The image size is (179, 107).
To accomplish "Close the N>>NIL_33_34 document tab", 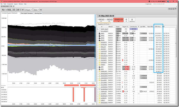I will [11, 6].
